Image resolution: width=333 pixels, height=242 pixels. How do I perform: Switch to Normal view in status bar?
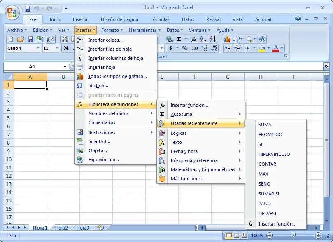229,235
